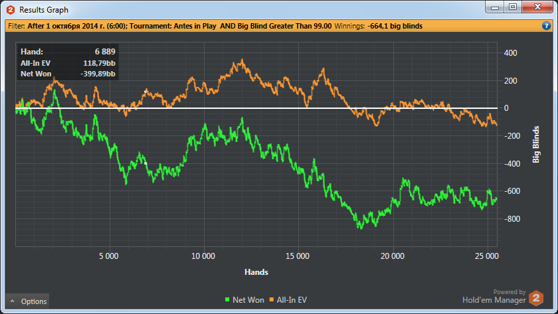Image resolution: width=558 pixels, height=314 pixels.
Task: Click the white marker on the green Net Won line
Action: point(145,163)
